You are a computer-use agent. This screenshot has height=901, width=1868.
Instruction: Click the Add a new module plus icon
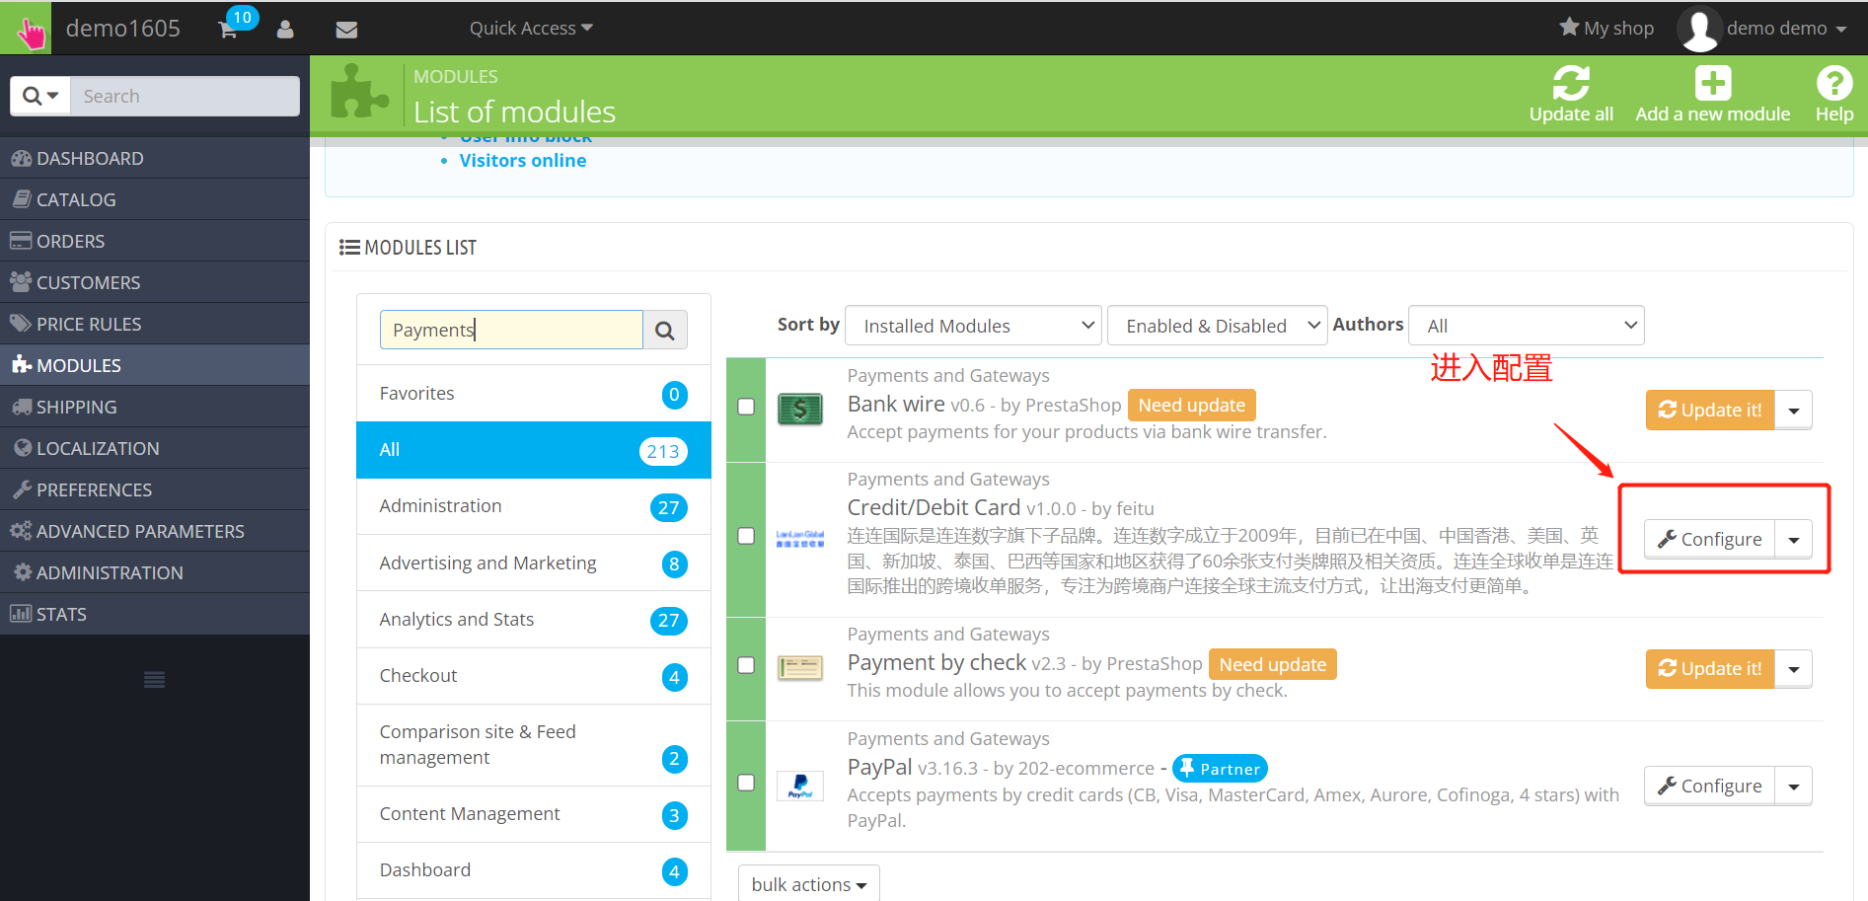(x=1713, y=83)
